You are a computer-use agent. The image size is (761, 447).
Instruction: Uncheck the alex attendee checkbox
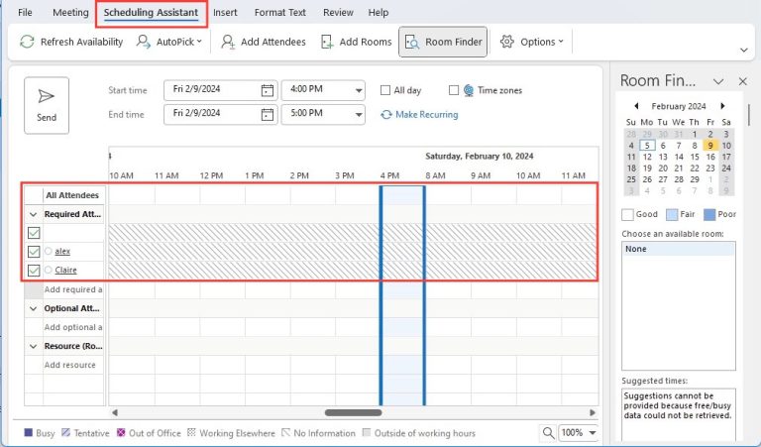(34, 252)
